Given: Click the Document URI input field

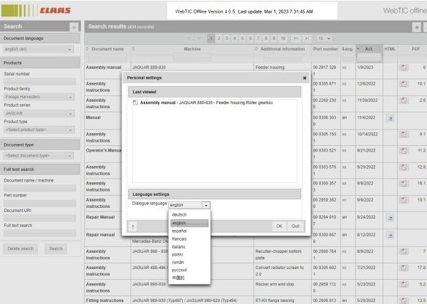Looking at the screenshot, I should click(40, 218).
